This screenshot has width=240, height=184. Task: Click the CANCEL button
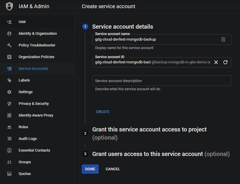click(113, 169)
